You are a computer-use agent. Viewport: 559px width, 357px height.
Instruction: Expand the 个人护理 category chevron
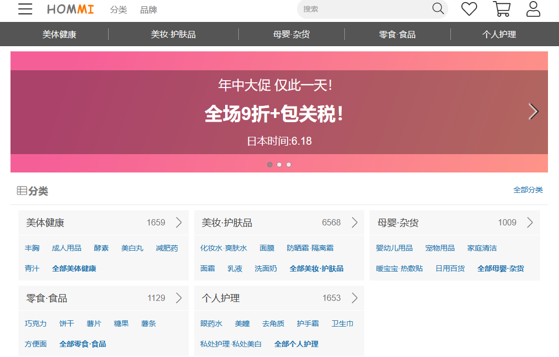tap(354, 298)
